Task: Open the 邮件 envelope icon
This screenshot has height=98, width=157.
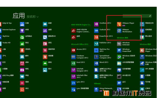Action: pyautogui.click(x=22, y=57)
